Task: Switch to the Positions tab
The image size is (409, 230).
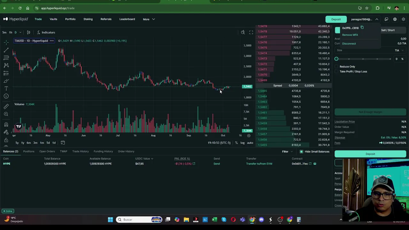Action: point(29,151)
